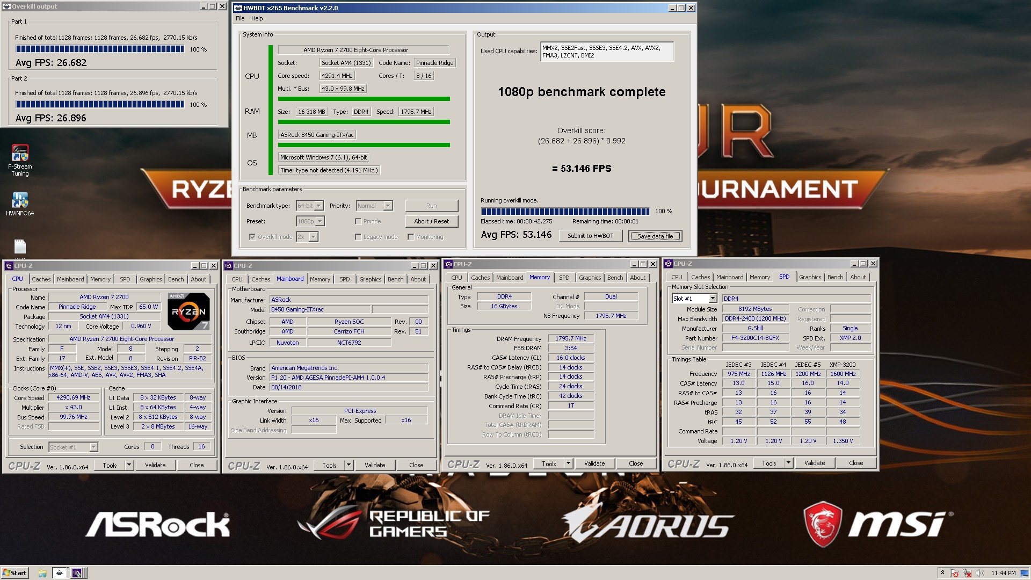
Task: Switch to Caches tab in CPU-Z CPU window
Action: tap(41, 279)
